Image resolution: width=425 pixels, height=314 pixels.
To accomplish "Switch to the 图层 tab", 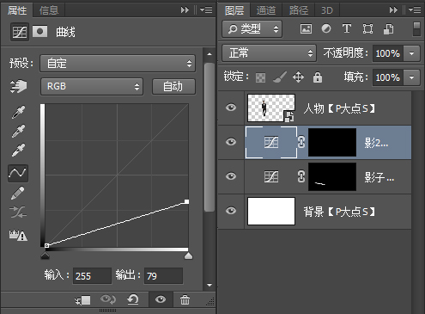I will pos(234,10).
